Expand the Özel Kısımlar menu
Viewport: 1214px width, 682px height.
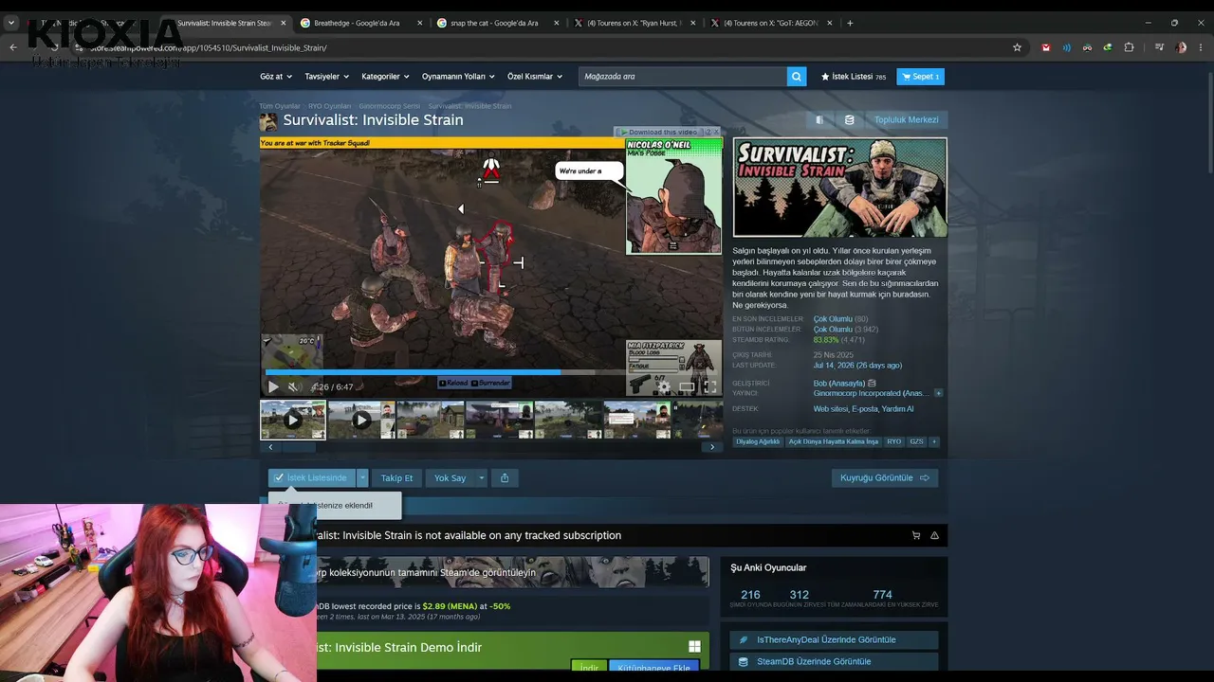coord(535,77)
